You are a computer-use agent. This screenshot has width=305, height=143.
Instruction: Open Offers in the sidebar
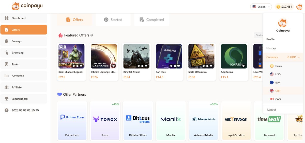point(24,30)
